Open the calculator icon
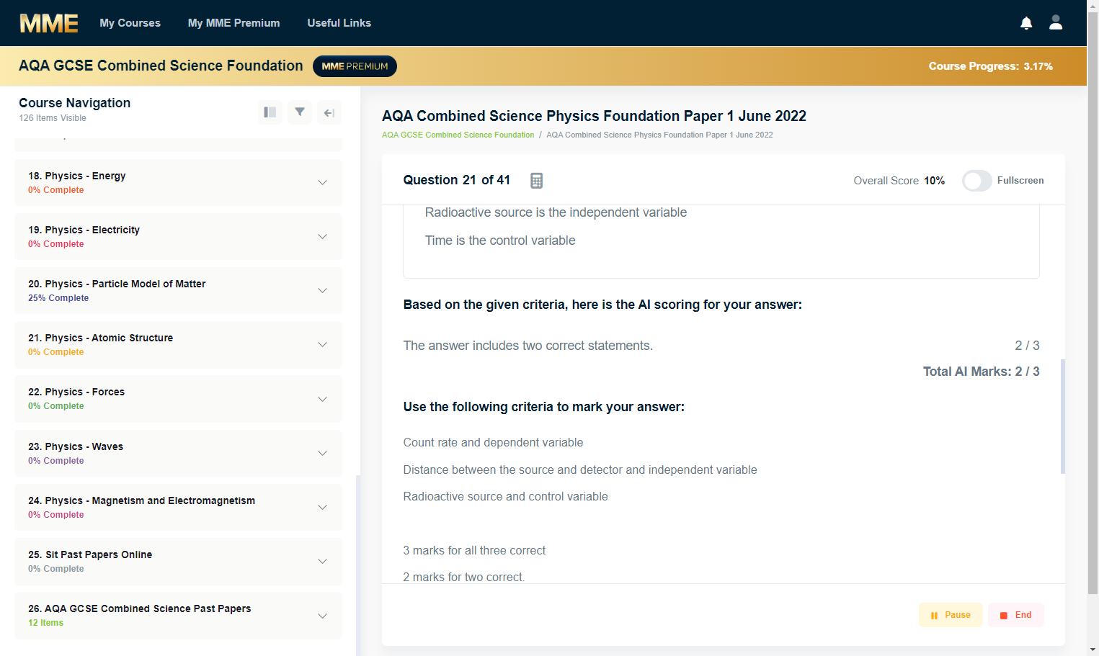This screenshot has height=656, width=1099. (536, 181)
